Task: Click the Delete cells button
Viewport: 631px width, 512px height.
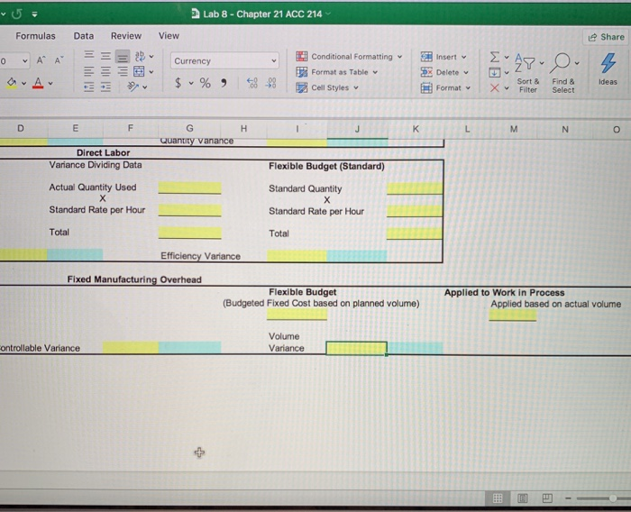Action: click(x=444, y=72)
